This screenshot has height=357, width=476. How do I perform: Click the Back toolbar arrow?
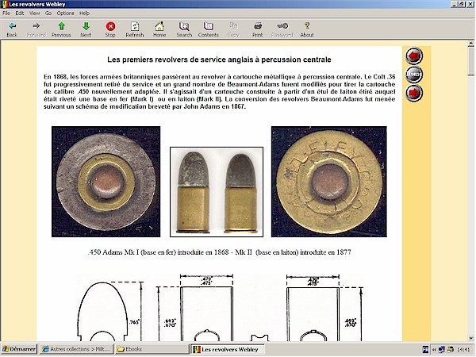pos(12,29)
